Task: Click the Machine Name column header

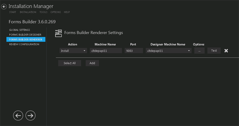Action: point(105,45)
